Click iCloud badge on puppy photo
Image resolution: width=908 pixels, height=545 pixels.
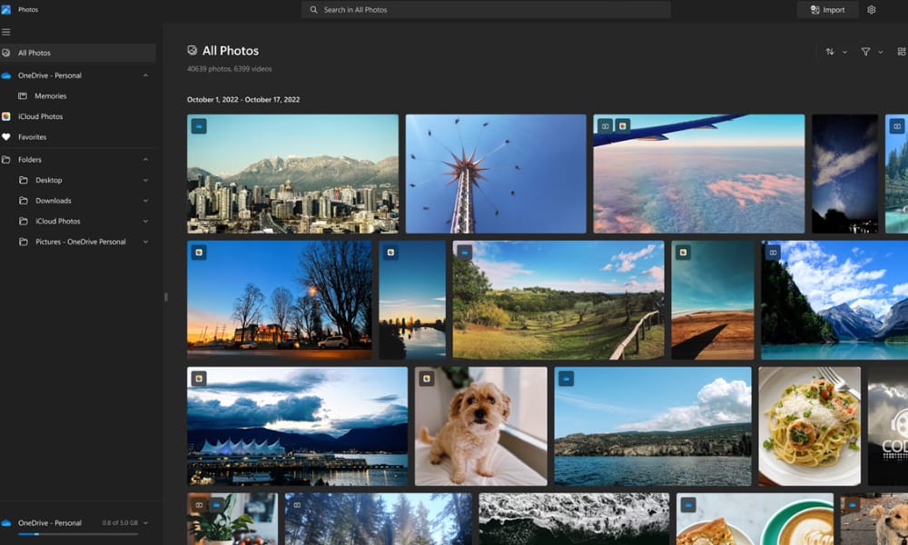[x=427, y=379]
